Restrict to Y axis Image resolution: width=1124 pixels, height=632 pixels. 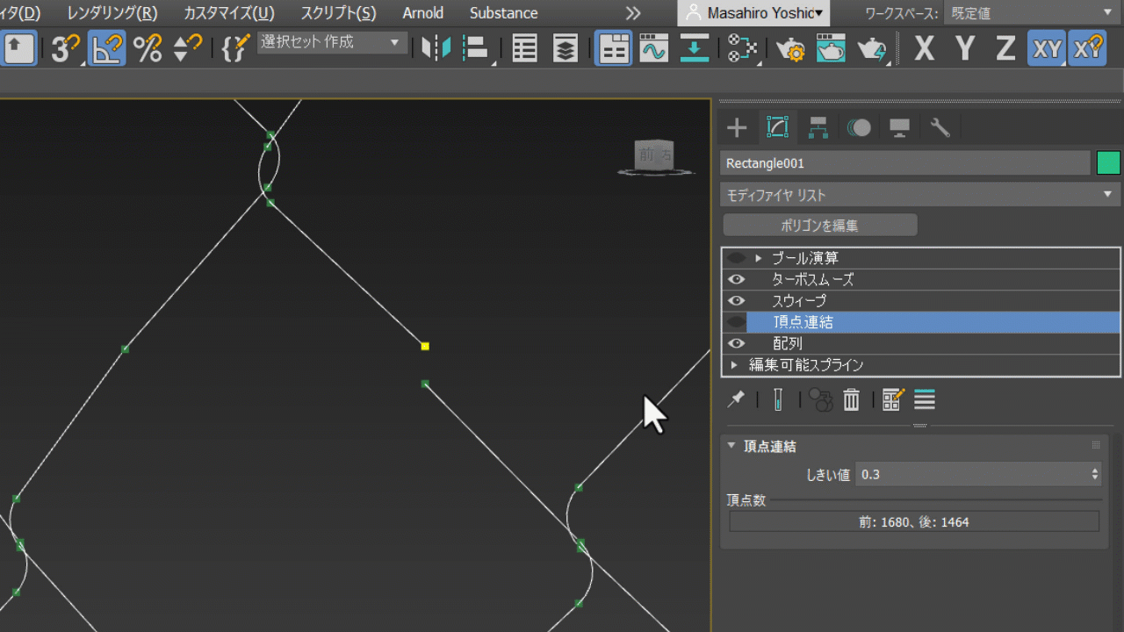pos(965,48)
